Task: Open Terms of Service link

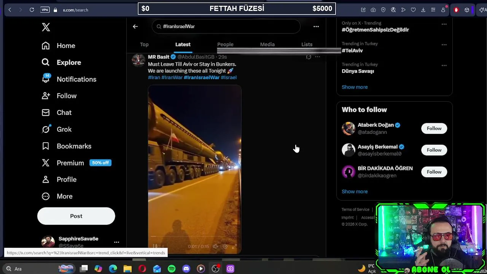Action: click(355, 209)
